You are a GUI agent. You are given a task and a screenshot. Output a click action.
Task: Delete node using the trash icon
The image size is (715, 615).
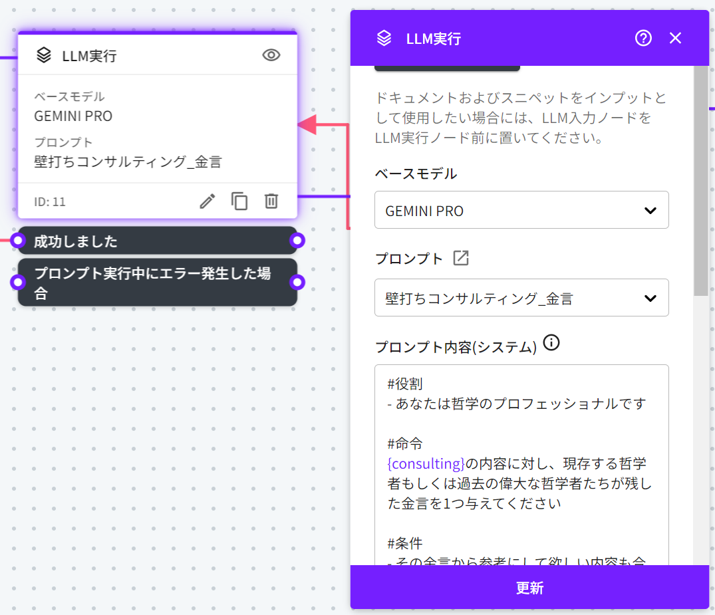click(x=271, y=201)
